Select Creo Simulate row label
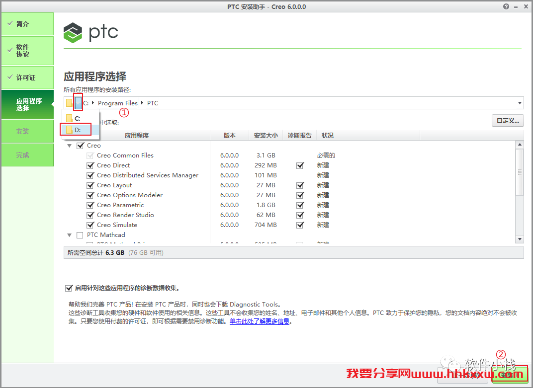 [x=117, y=225]
